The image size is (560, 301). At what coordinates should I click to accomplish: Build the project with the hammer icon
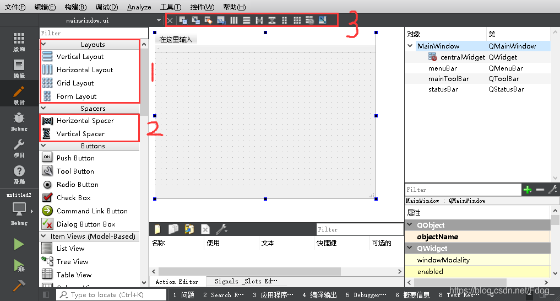click(19, 285)
